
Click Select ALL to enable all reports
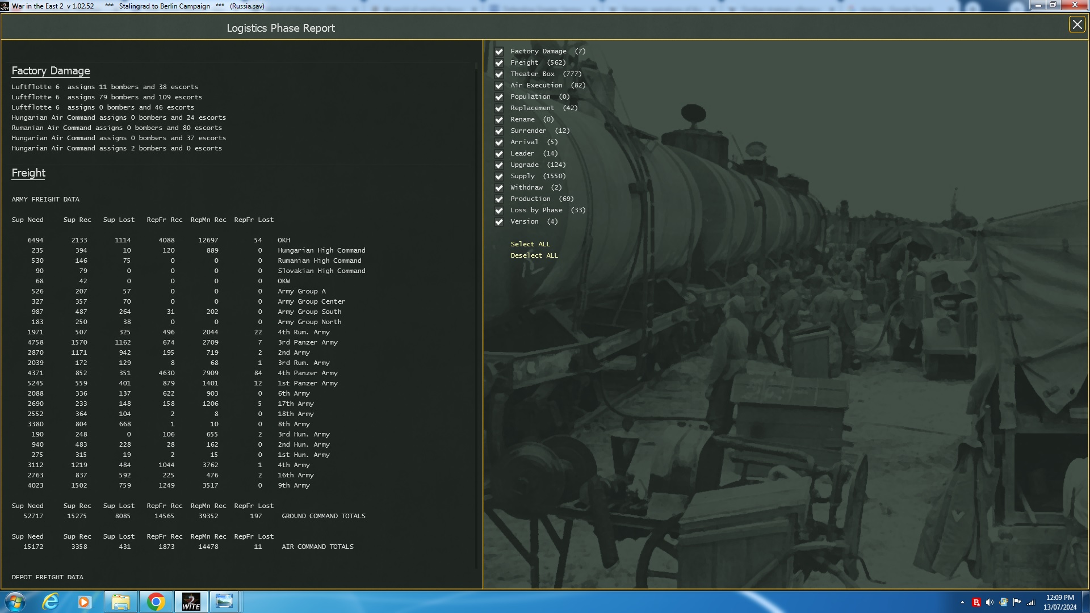coord(530,244)
